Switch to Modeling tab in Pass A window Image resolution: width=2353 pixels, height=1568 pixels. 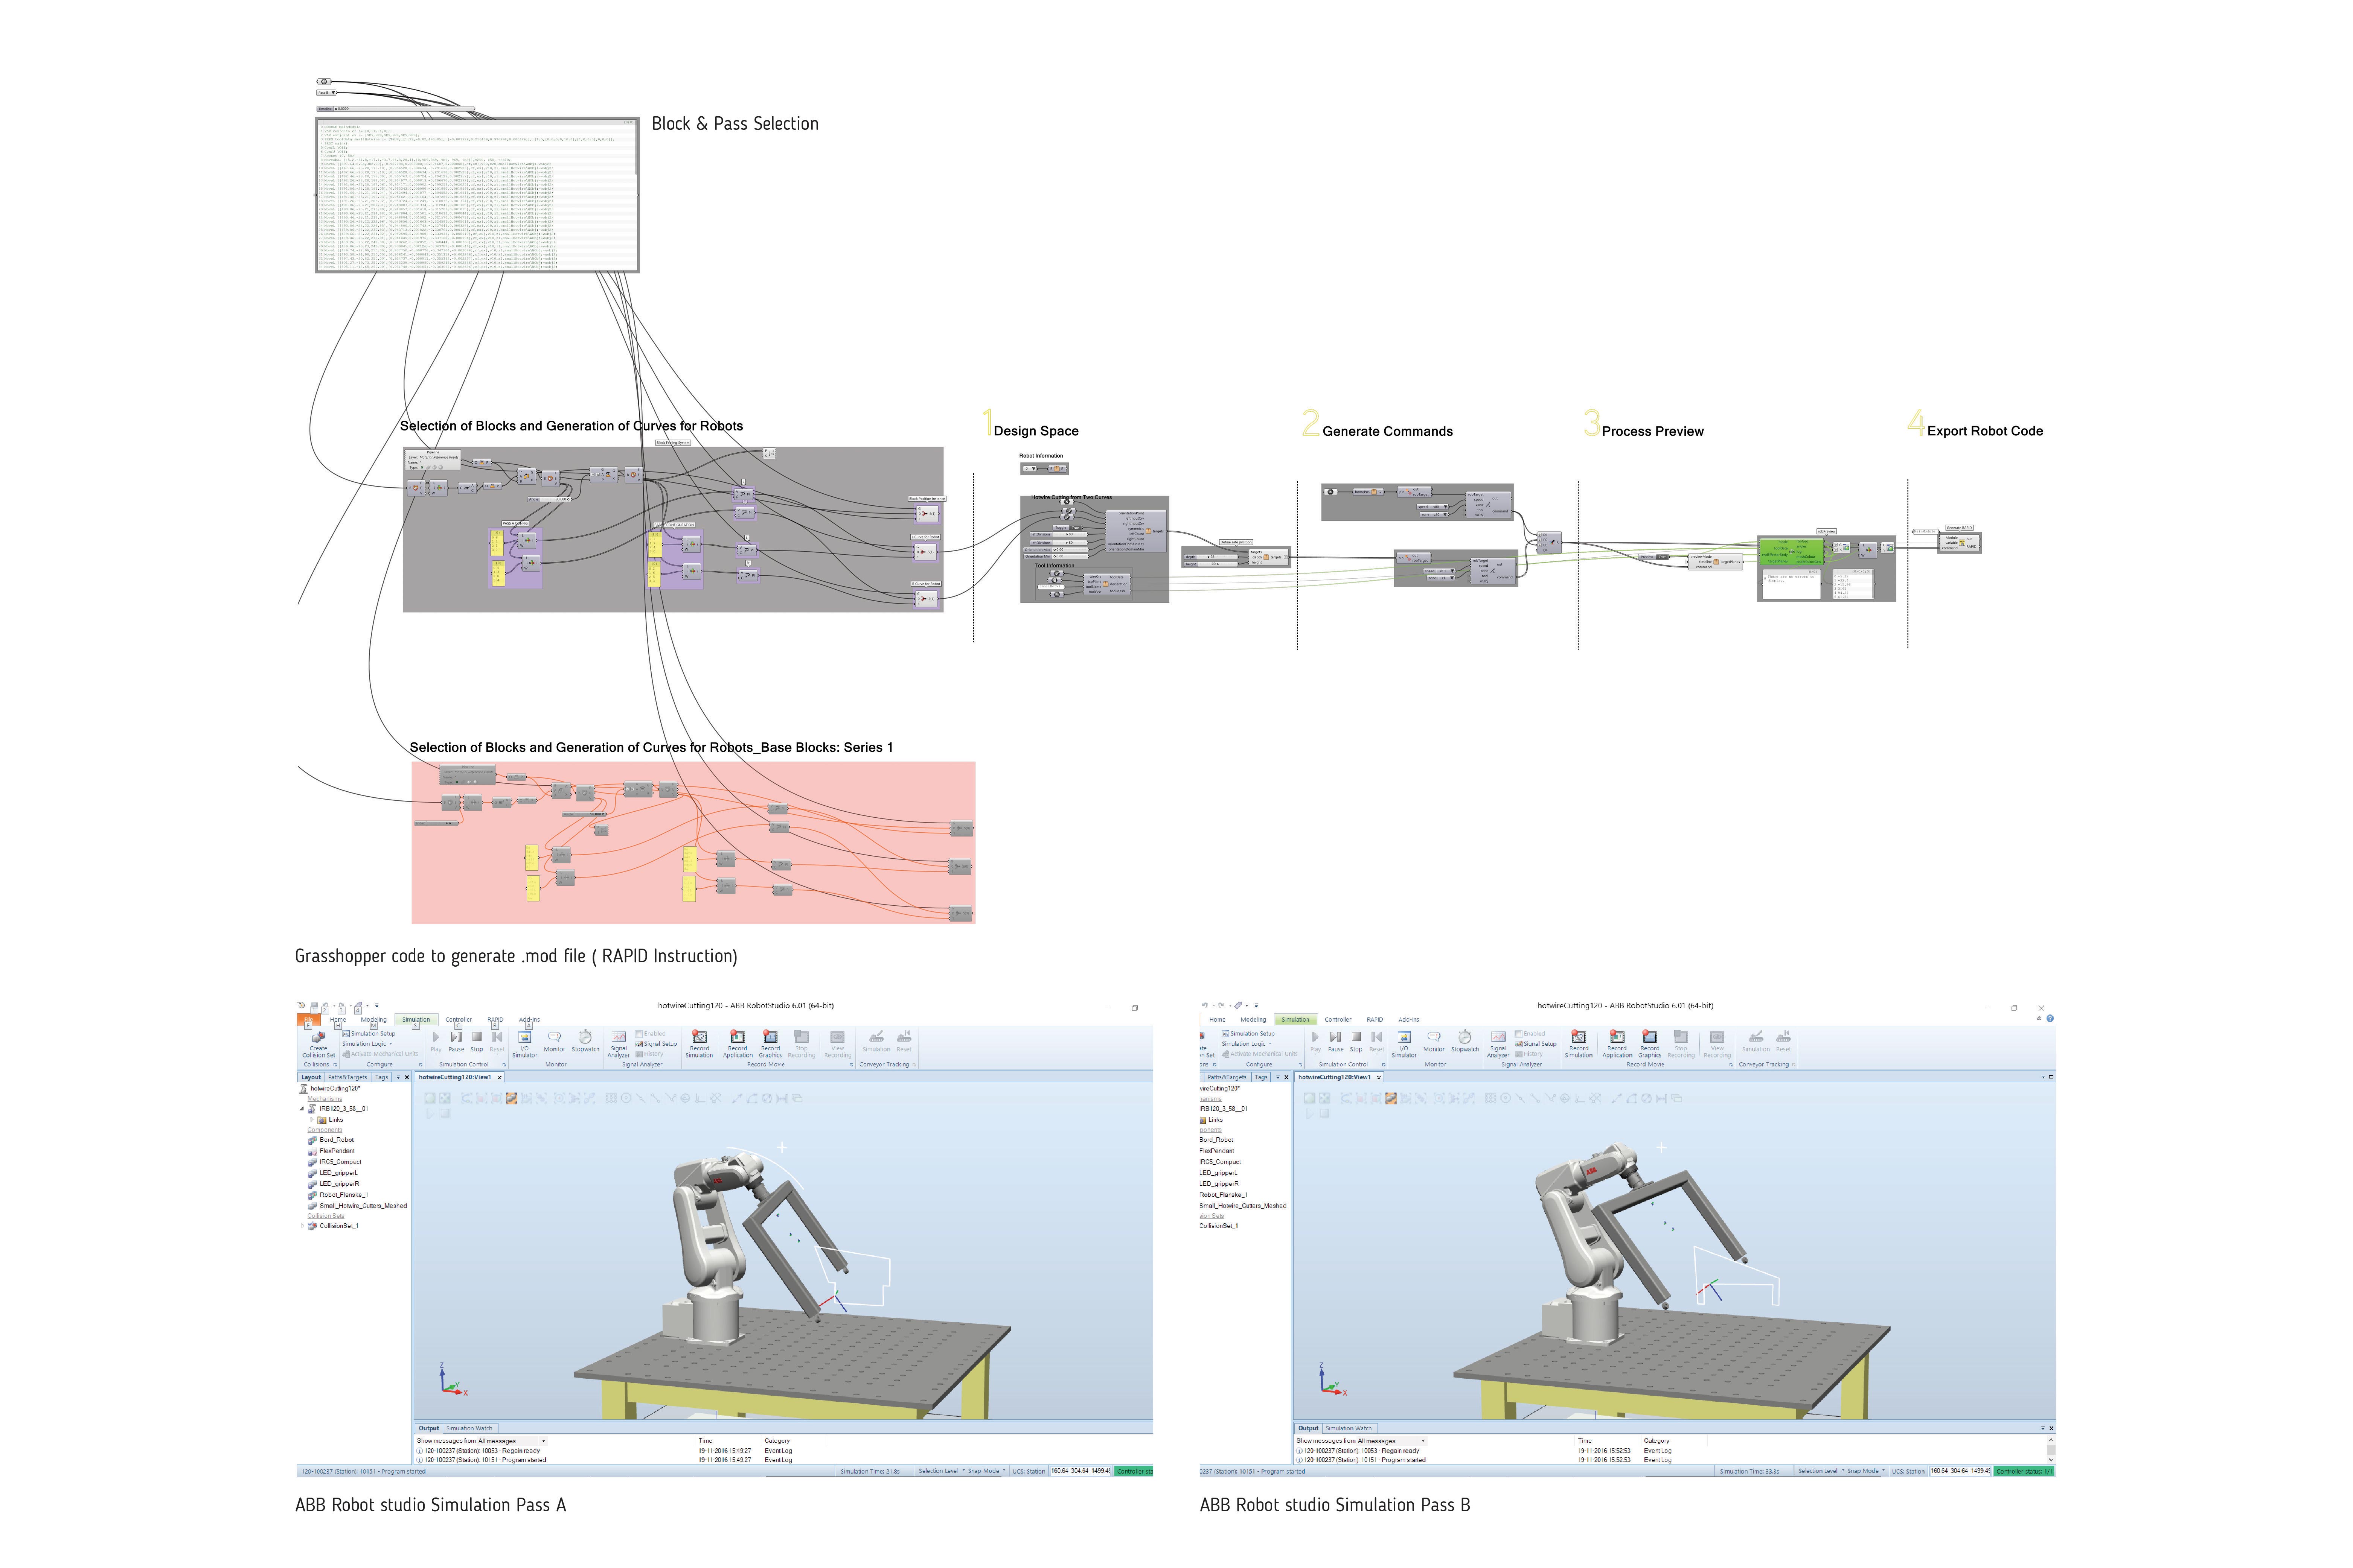(x=374, y=1020)
